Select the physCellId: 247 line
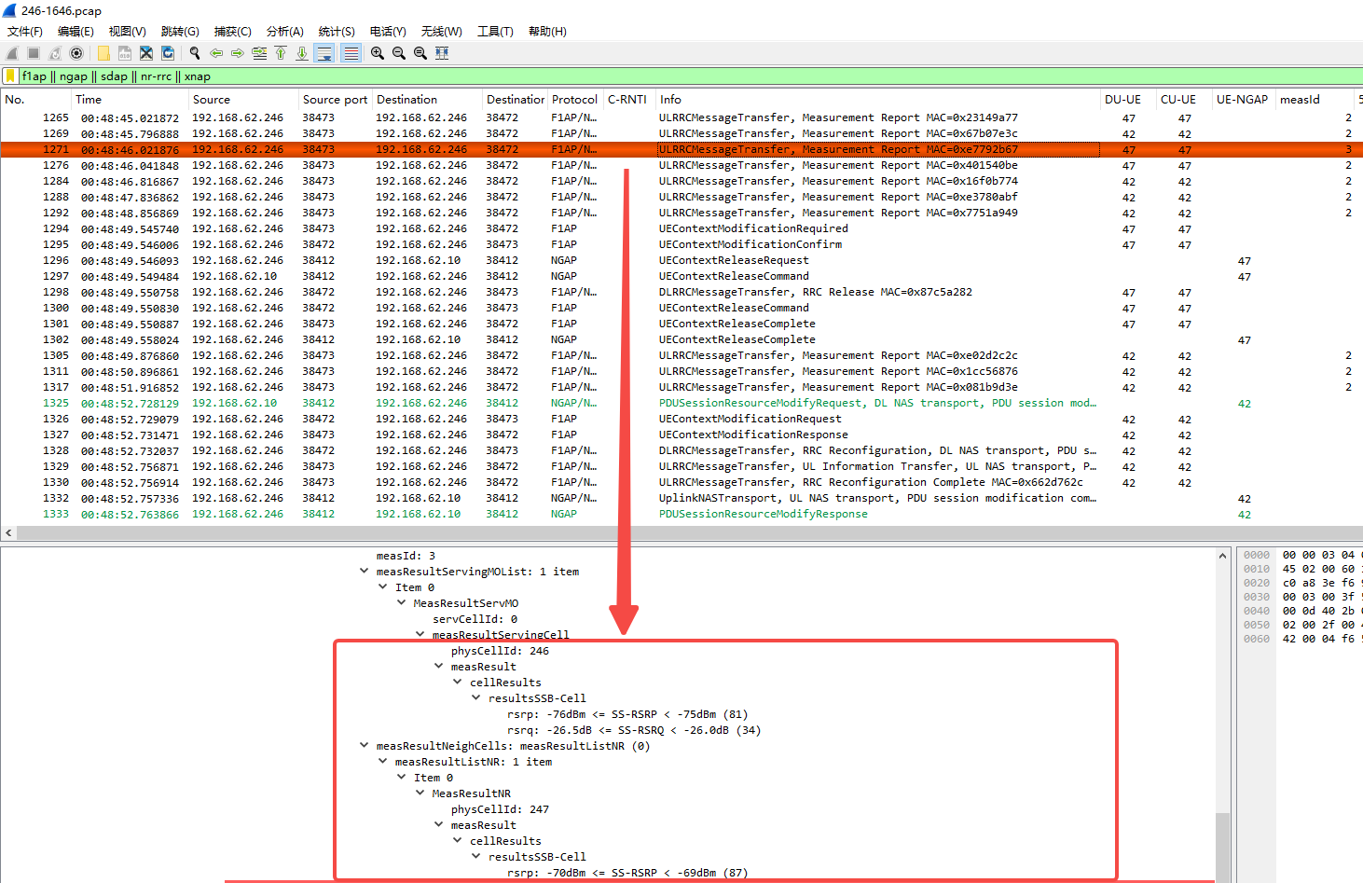Screen dimensions: 1363x883 pyautogui.click(x=500, y=809)
